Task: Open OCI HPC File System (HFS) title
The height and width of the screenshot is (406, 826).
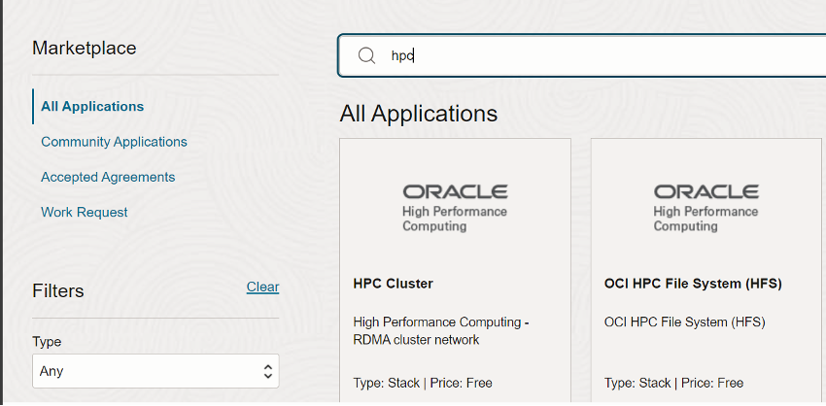Action: [693, 284]
